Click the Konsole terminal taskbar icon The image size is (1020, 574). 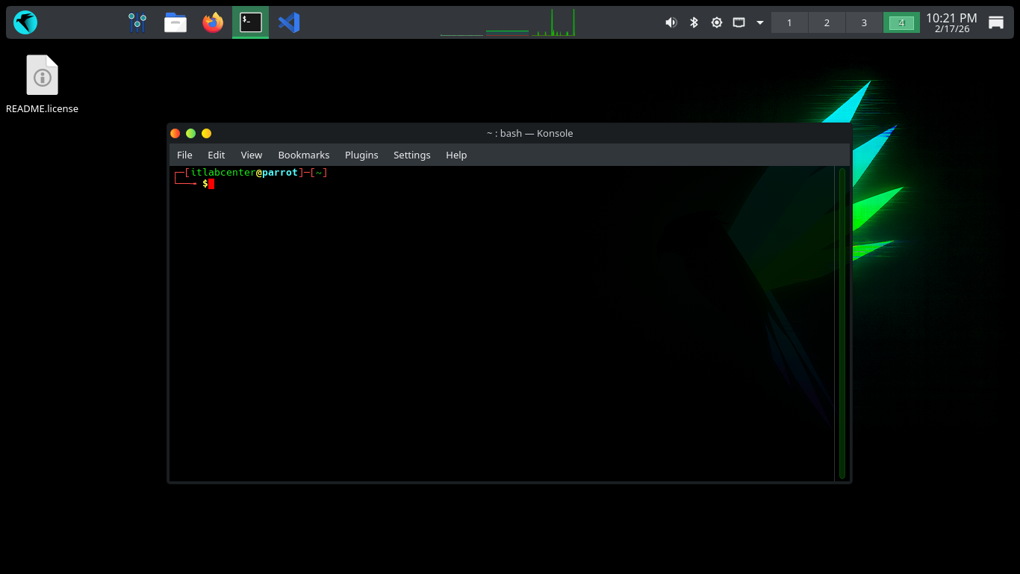coord(250,22)
